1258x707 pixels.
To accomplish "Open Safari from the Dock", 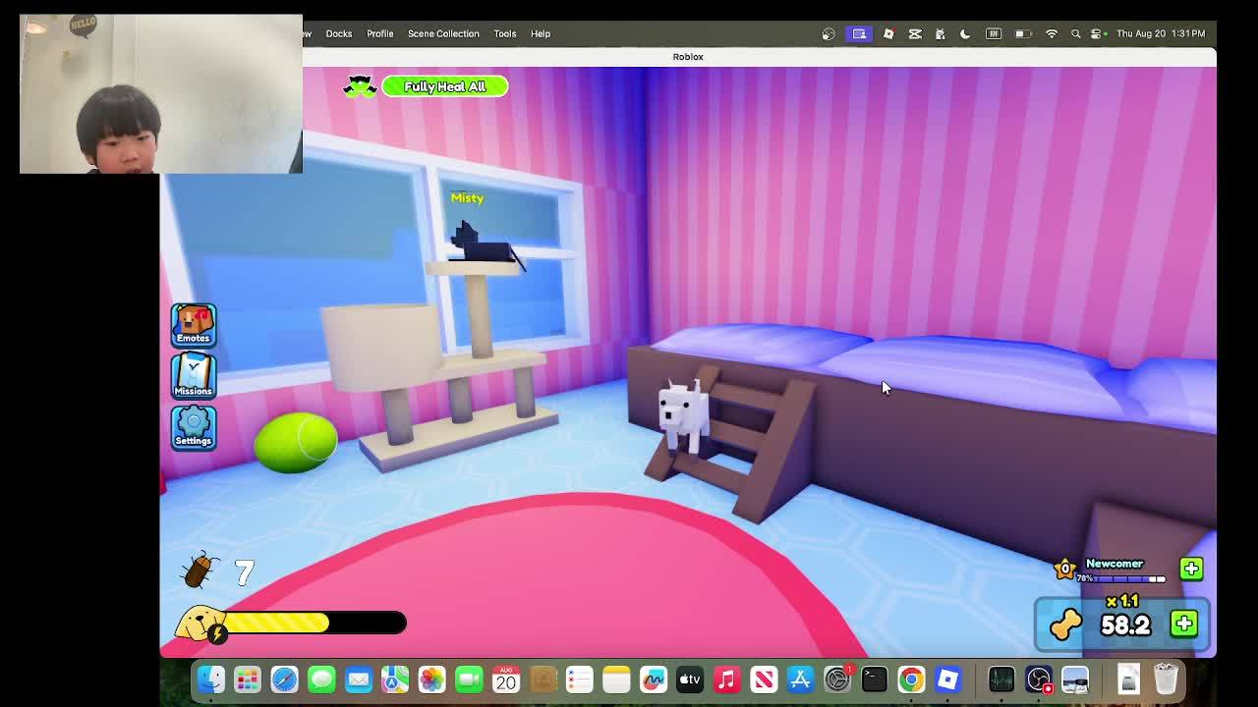I will click(285, 680).
